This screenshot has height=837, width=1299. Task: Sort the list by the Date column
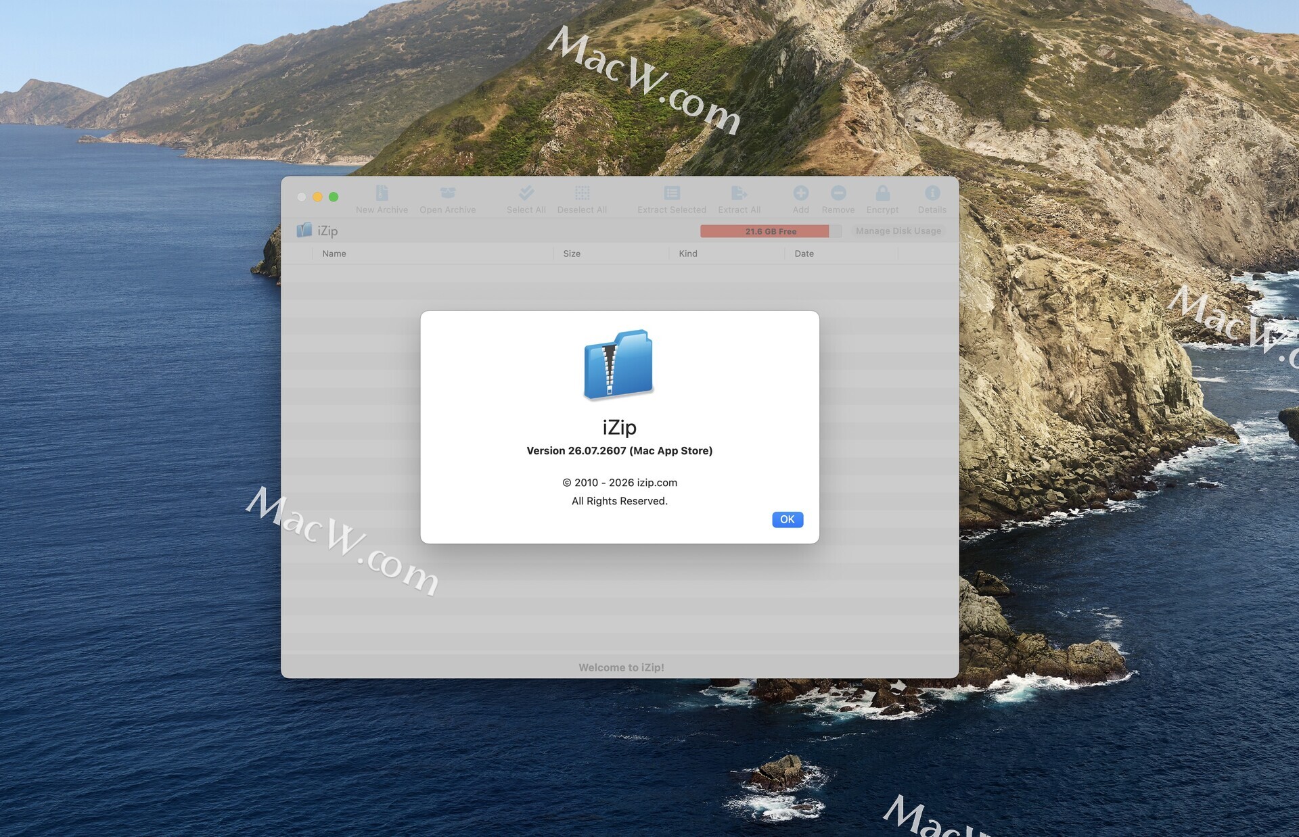(x=841, y=254)
